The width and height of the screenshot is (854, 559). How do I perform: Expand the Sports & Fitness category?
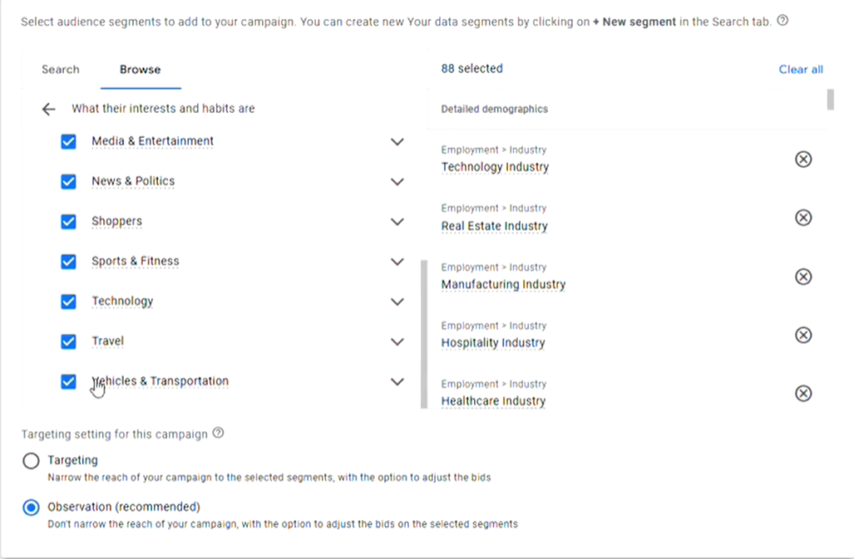(397, 262)
